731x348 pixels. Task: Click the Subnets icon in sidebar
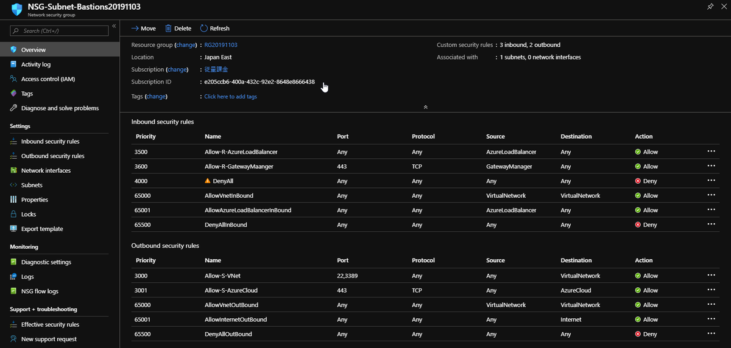click(14, 185)
